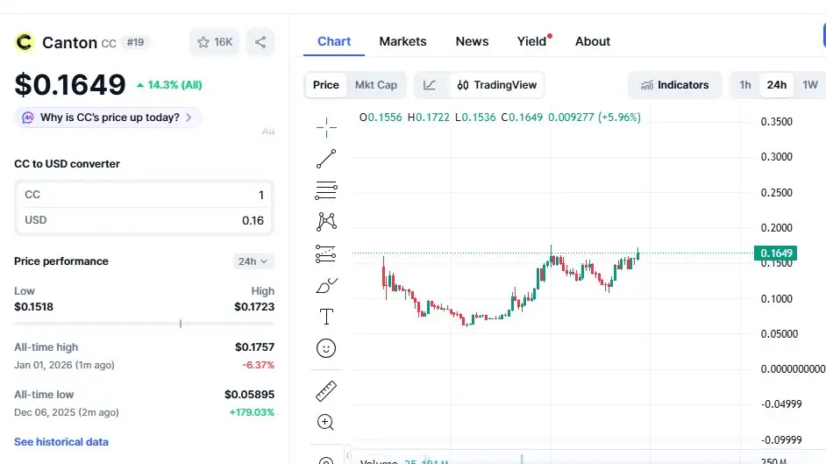Toggle the 16K watchlist star

coord(215,42)
